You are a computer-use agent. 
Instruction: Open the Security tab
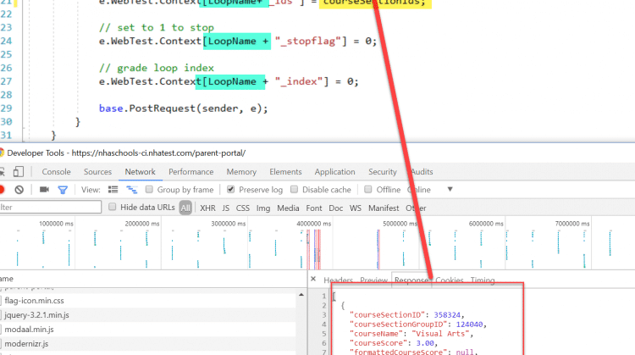pyautogui.click(x=383, y=172)
